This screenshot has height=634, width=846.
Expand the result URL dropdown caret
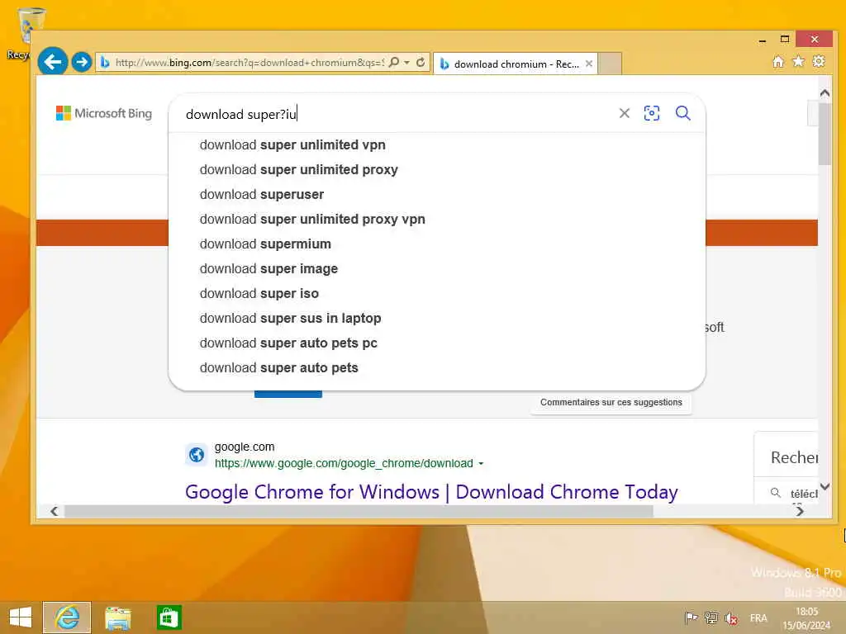pos(481,464)
